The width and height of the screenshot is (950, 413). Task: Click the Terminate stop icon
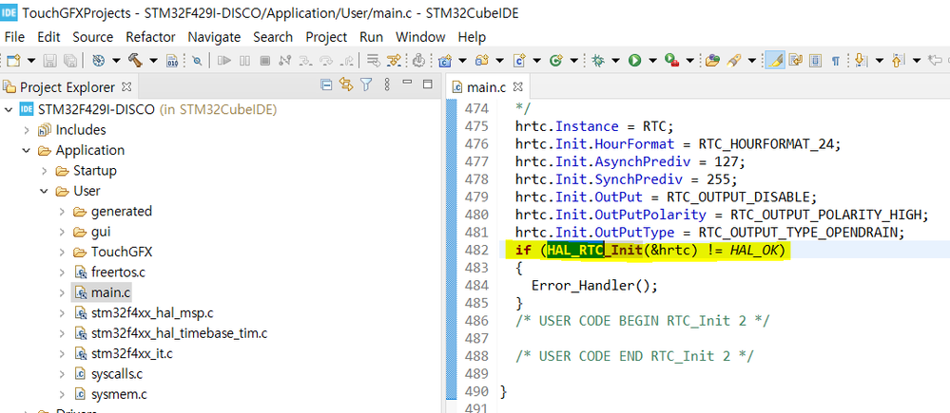point(264,61)
